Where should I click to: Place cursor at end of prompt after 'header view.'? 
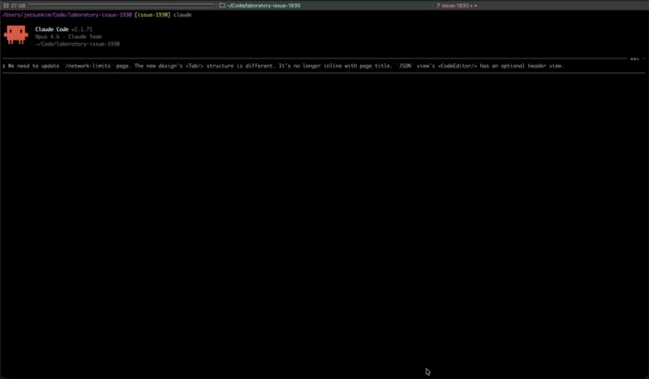(x=565, y=66)
